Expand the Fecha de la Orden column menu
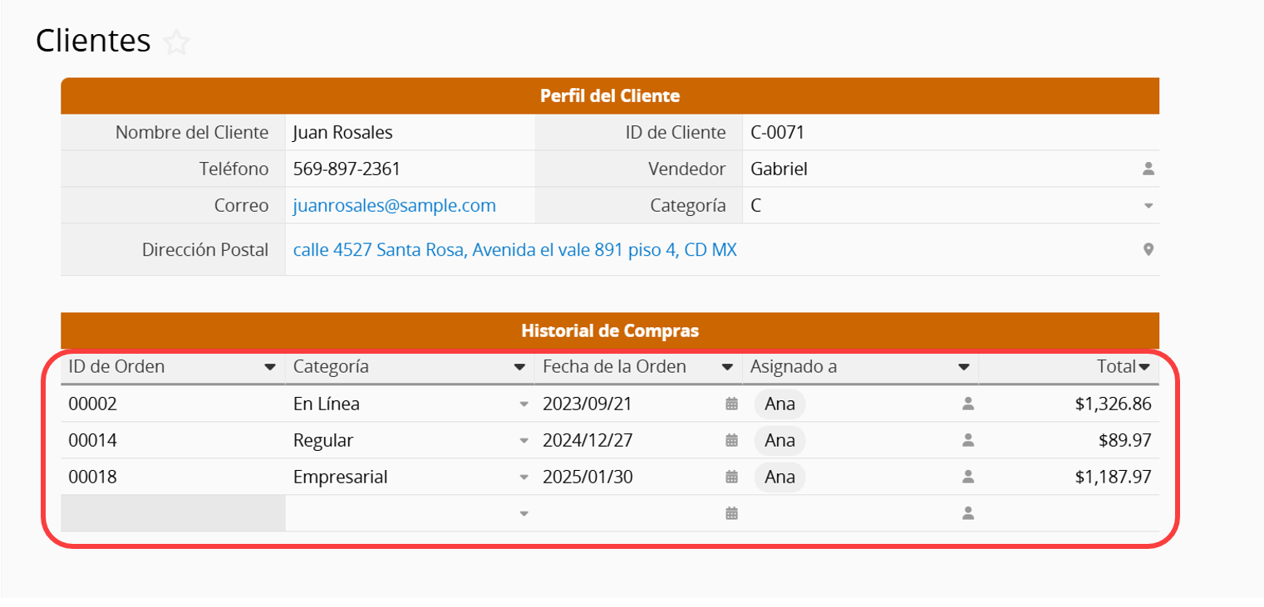1264x607 pixels. coord(726,367)
